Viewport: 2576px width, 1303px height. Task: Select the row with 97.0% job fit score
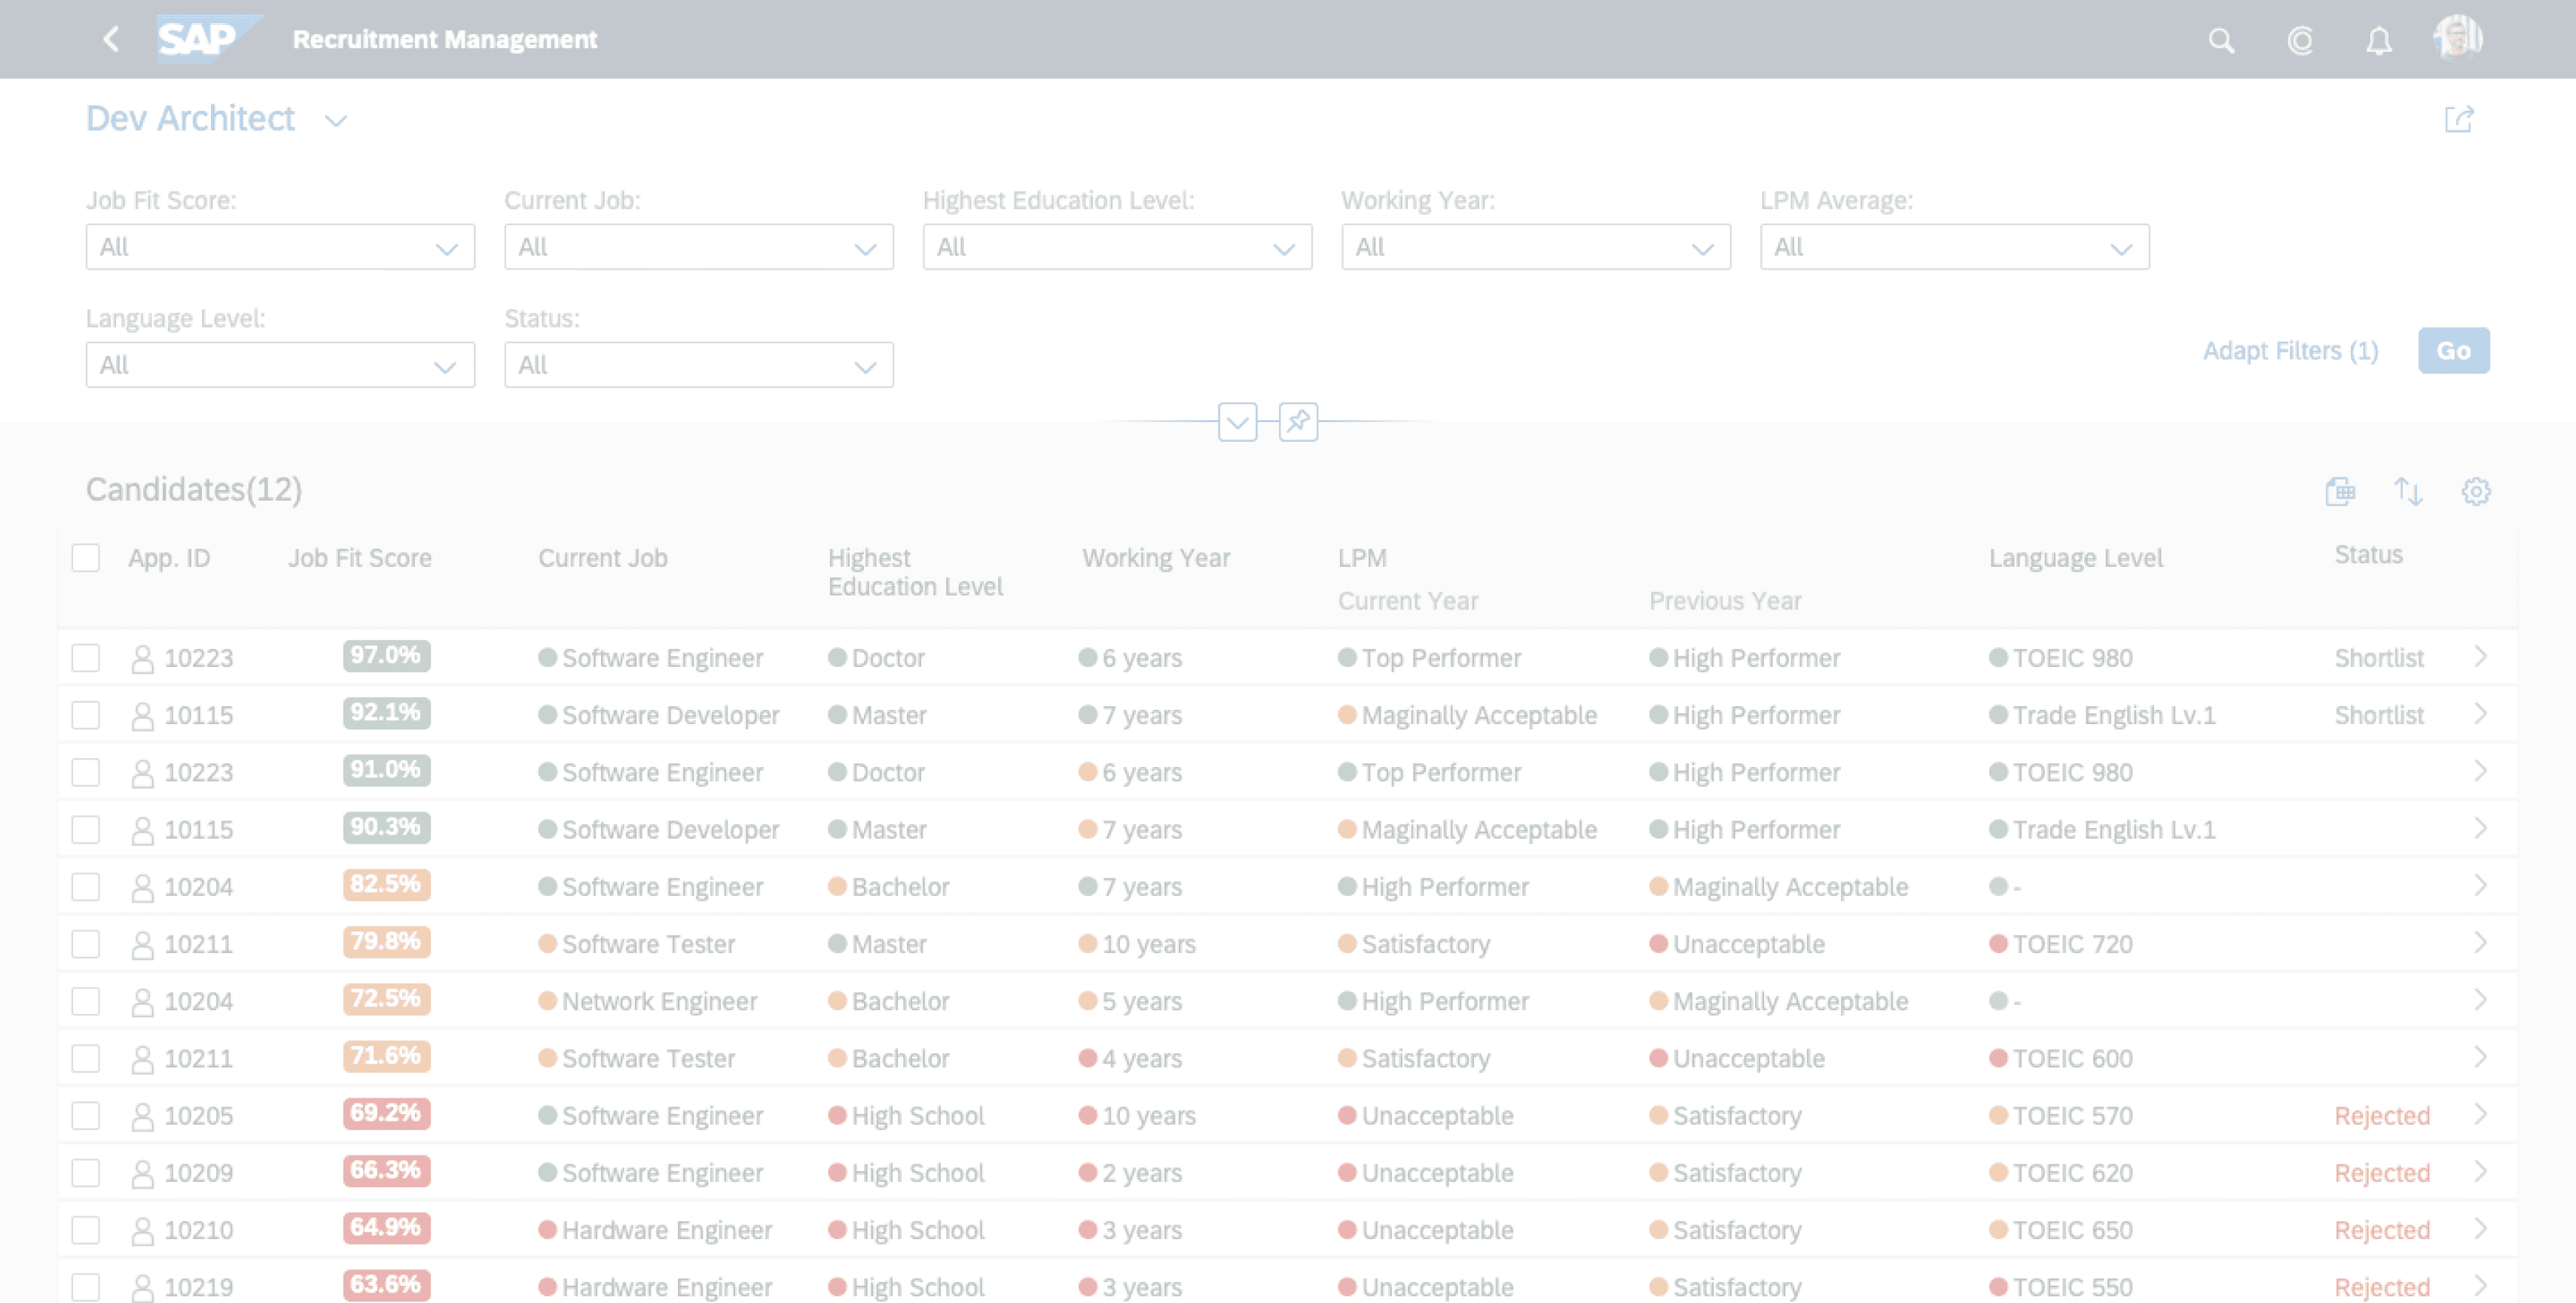tap(86, 657)
